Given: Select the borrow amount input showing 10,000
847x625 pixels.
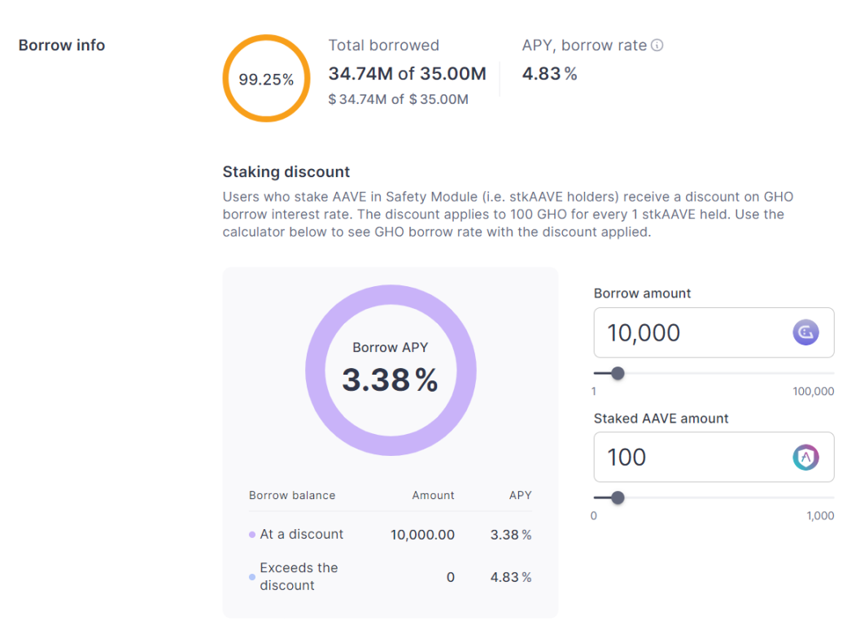Looking at the screenshot, I should (692, 332).
